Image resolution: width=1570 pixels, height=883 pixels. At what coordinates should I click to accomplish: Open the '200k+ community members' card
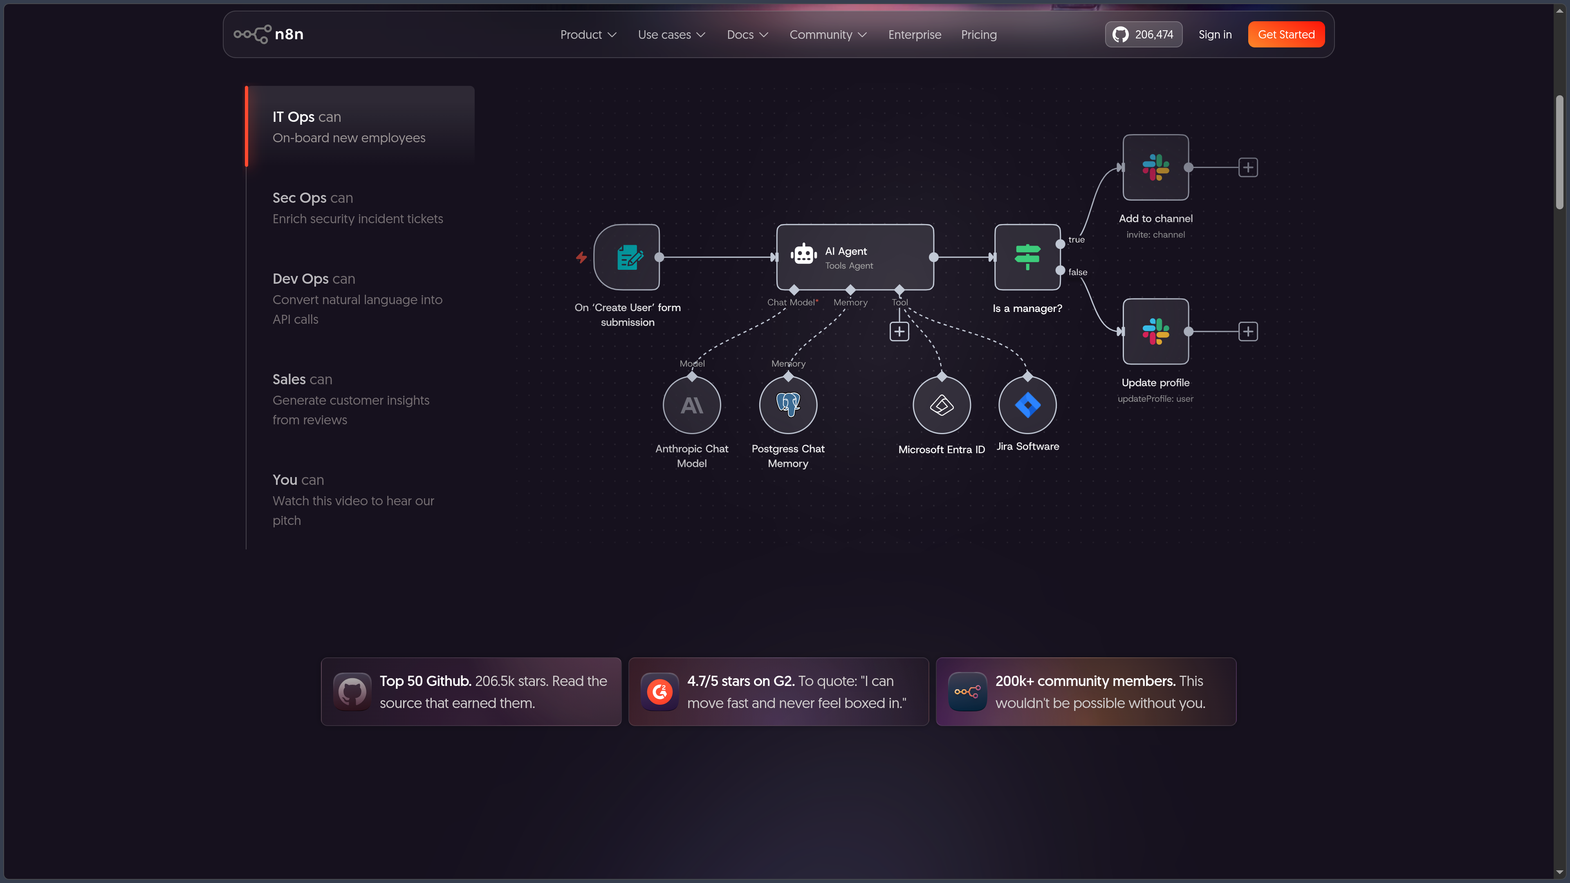[1086, 692]
